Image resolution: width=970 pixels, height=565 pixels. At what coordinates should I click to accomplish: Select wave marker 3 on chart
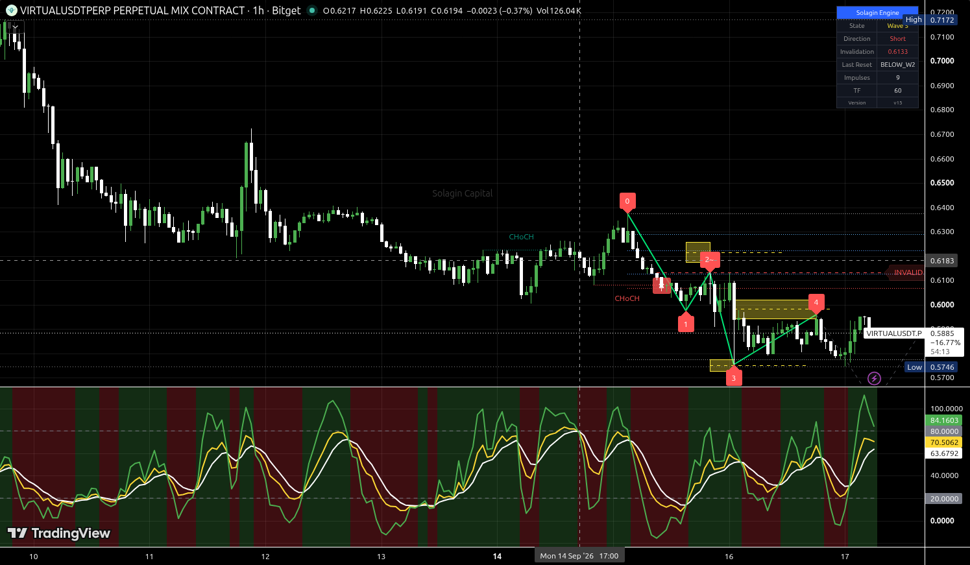[x=734, y=377]
